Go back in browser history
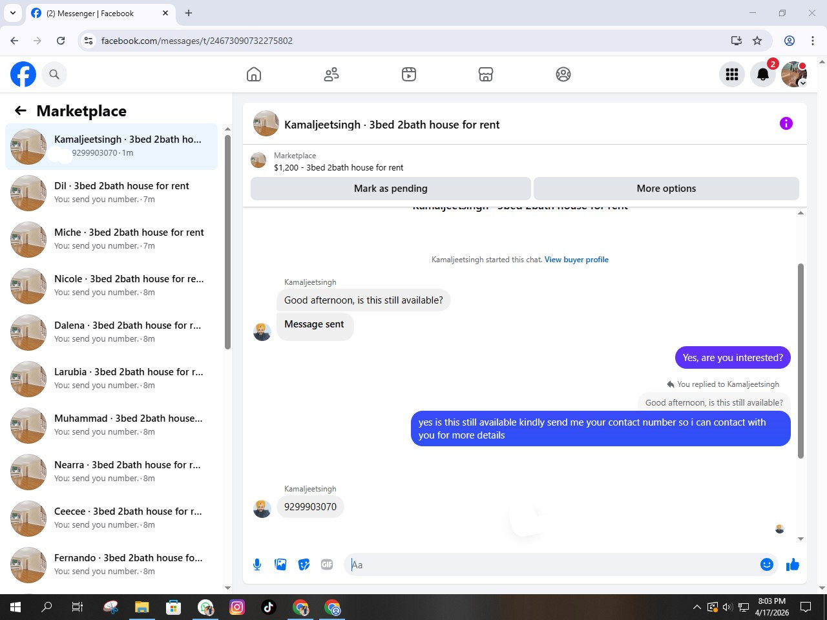The height and width of the screenshot is (620, 827). tap(14, 41)
